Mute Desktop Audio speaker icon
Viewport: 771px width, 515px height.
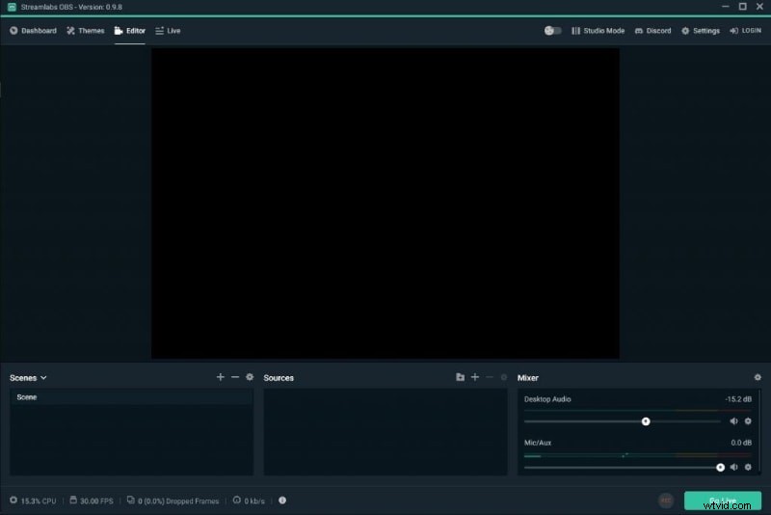(x=733, y=421)
